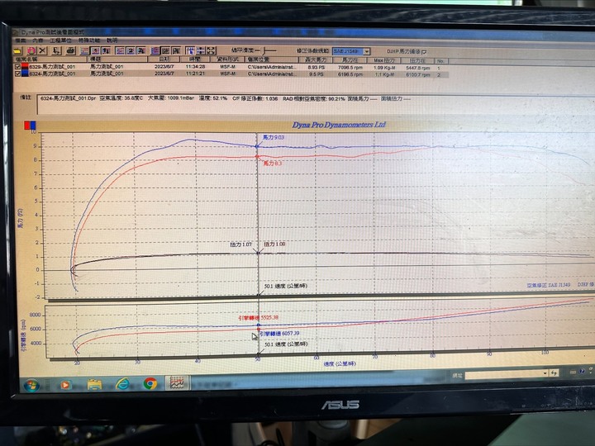Click rpm value 7096.5 rpm
The image size is (595, 446).
pos(350,67)
